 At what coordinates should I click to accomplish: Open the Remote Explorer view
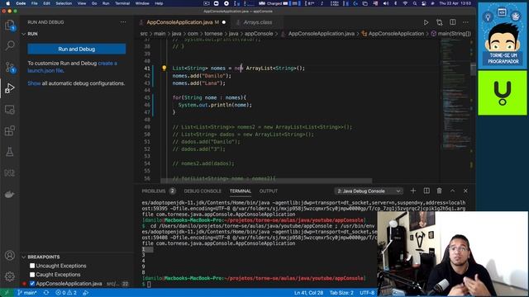point(10,110)
